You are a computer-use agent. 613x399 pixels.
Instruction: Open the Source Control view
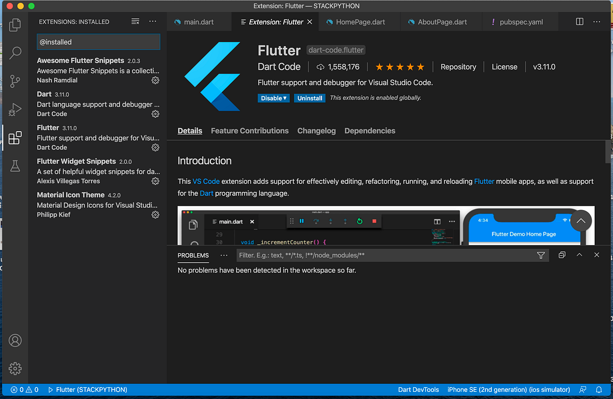point(14,81)
